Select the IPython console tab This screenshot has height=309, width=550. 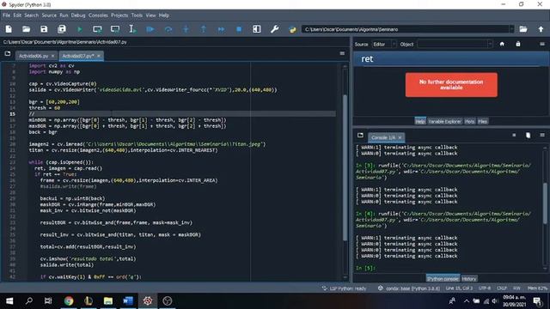click(443, 279)
